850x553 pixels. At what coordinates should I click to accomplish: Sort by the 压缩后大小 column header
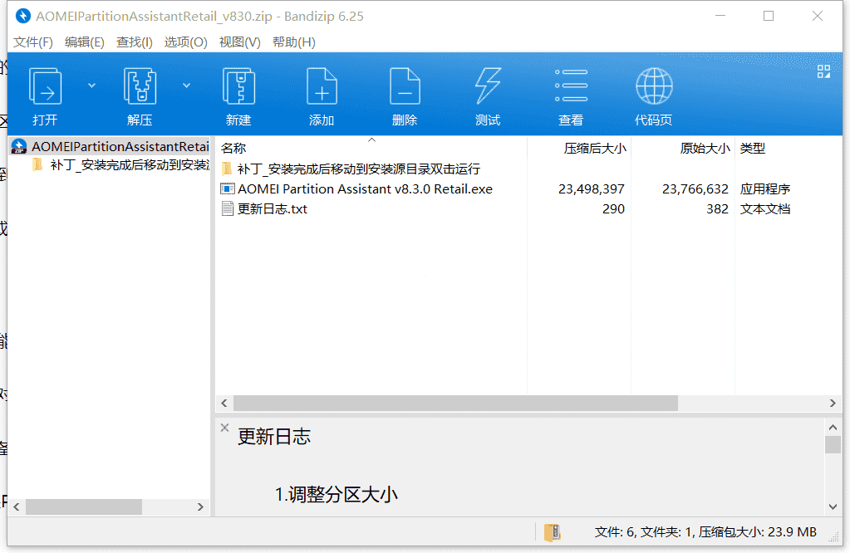(595, 148)
